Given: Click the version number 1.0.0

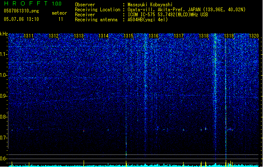Looking at the screenshot, I should pyautogui.click(x=57, y=3).
